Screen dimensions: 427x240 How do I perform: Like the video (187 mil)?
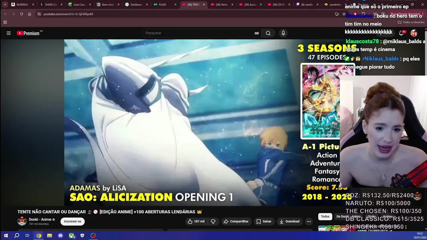pyautogui.click(x=196, y=221)
